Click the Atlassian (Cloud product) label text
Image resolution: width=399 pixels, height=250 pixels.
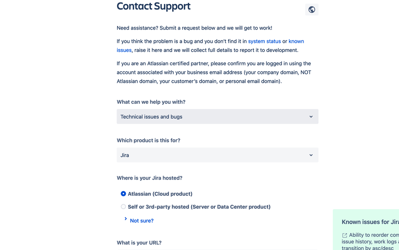click(160, 194)
